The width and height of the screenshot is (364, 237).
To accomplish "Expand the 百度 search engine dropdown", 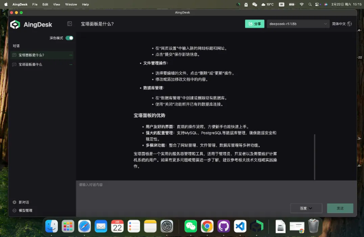I will pos(306,208).
